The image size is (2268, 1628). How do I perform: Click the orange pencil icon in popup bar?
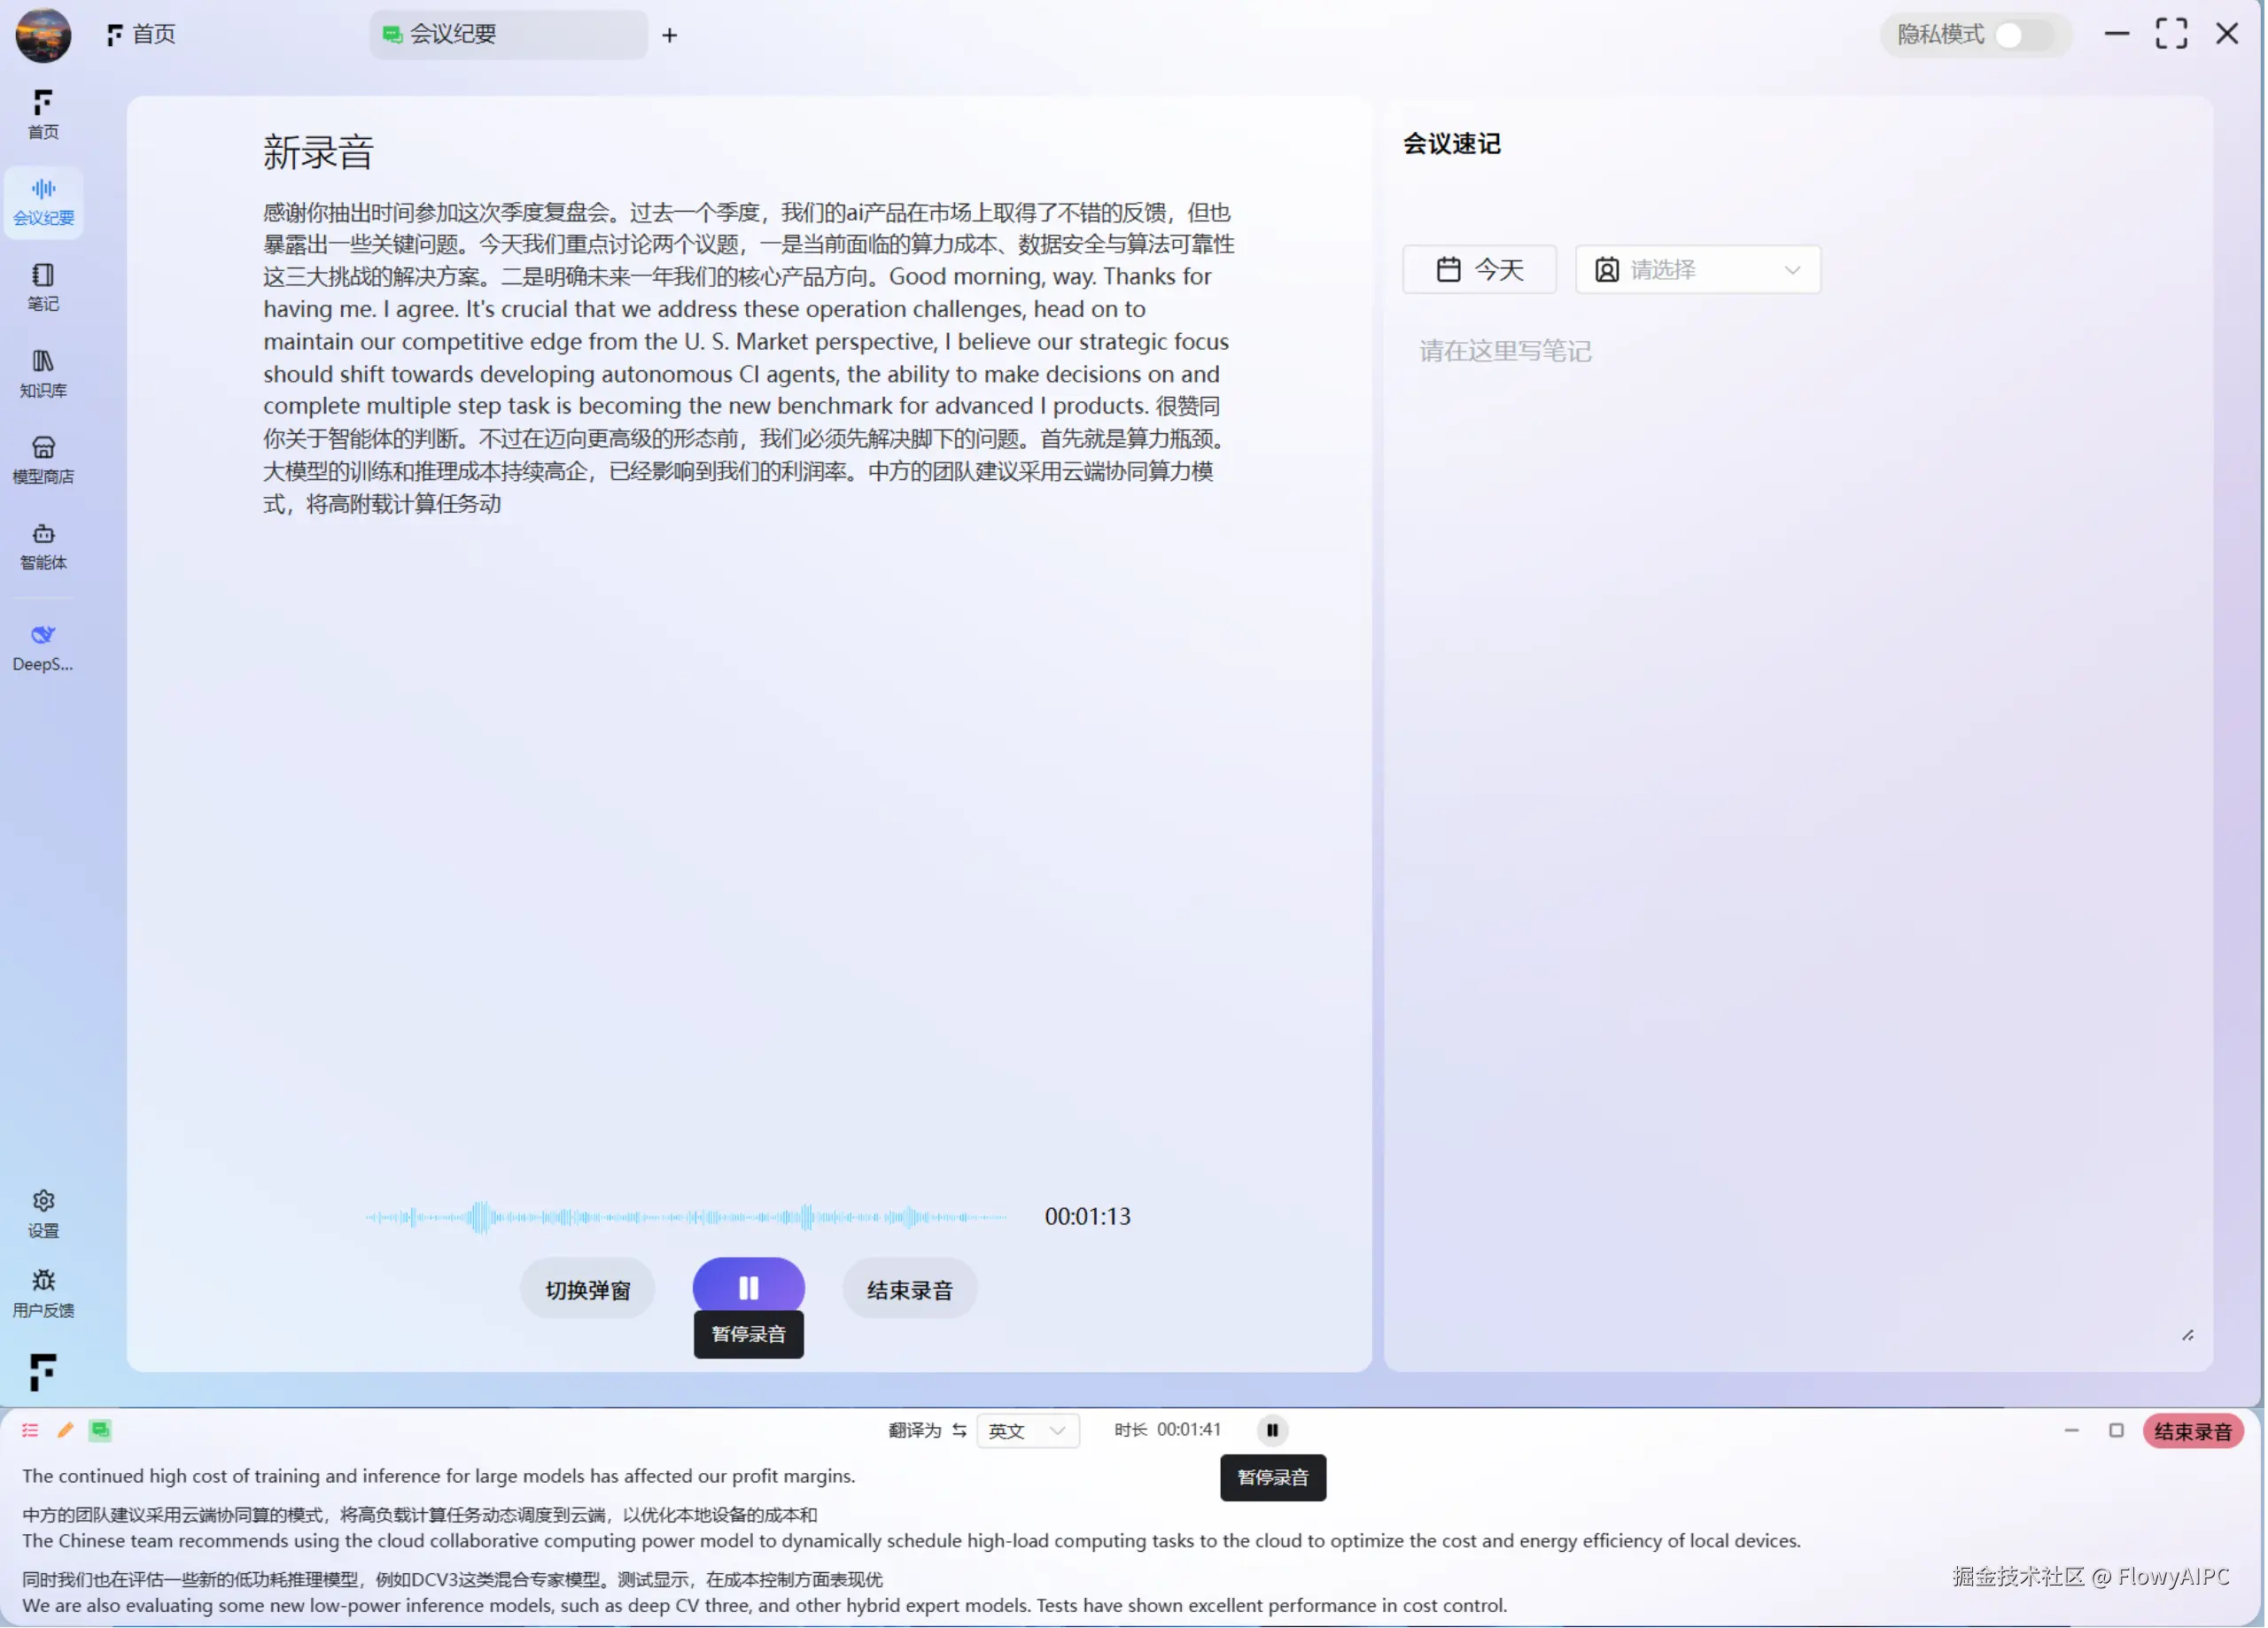tap(65, 1430)
